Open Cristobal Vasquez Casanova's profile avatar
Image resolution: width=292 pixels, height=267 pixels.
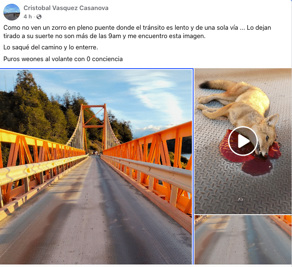click(x=12, y=12)
